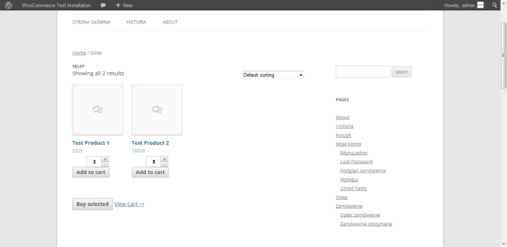Click the quantity field for Test Product 2
Viewport: 507px width, 247px height.
point(153,161)
